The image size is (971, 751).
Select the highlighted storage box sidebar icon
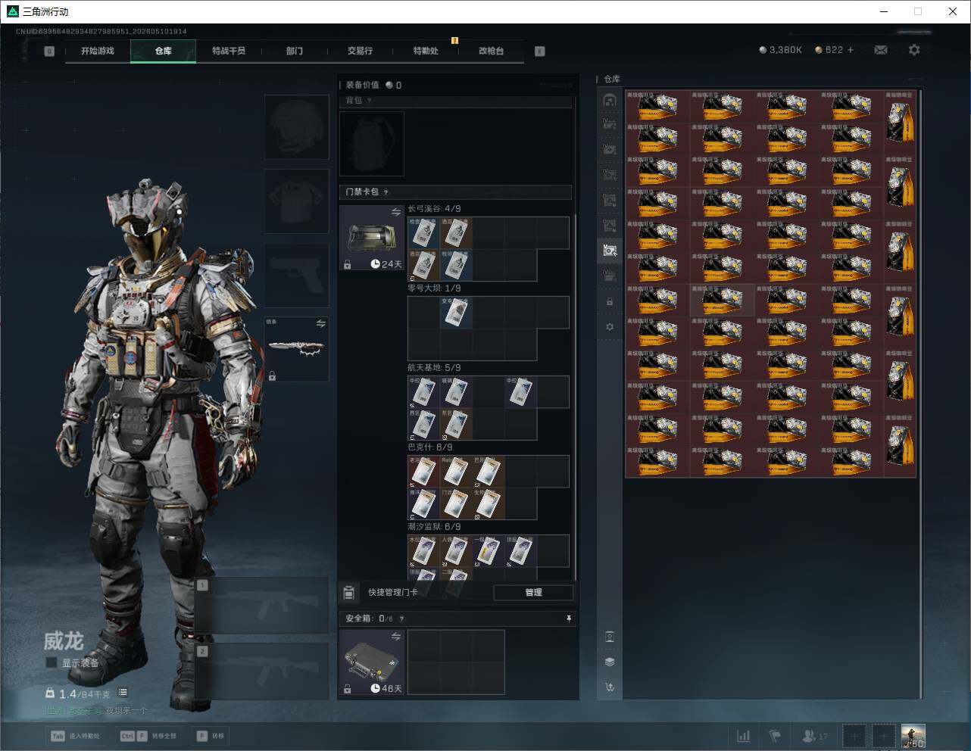click(610, 250)
